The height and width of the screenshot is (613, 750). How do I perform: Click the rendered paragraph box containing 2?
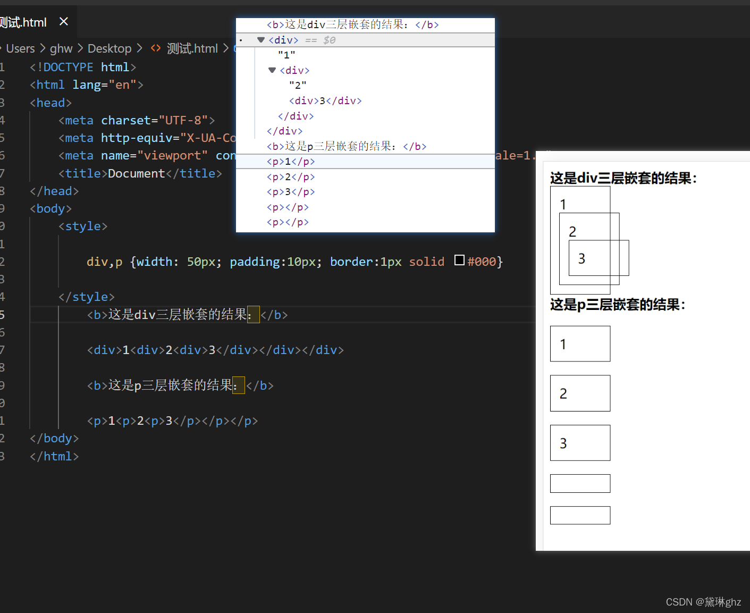point(580,393)
